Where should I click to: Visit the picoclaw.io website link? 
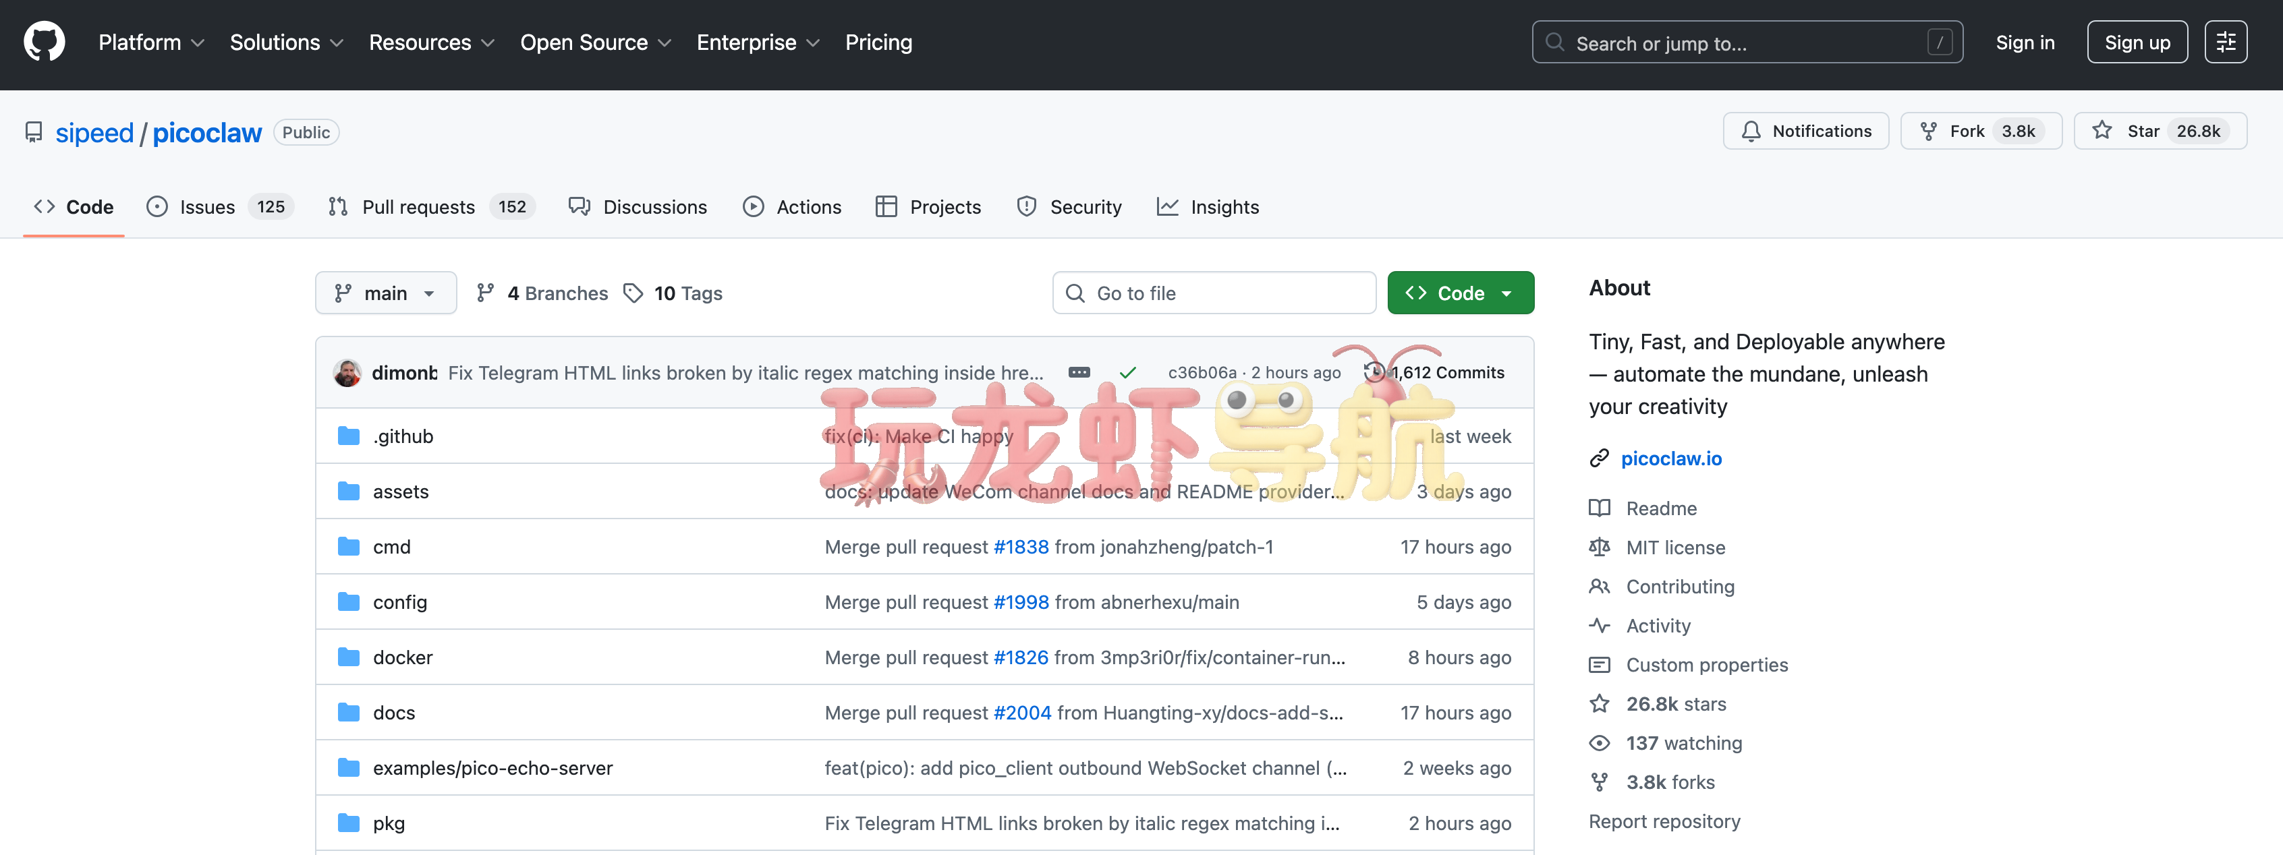(x=1670, y=458)
